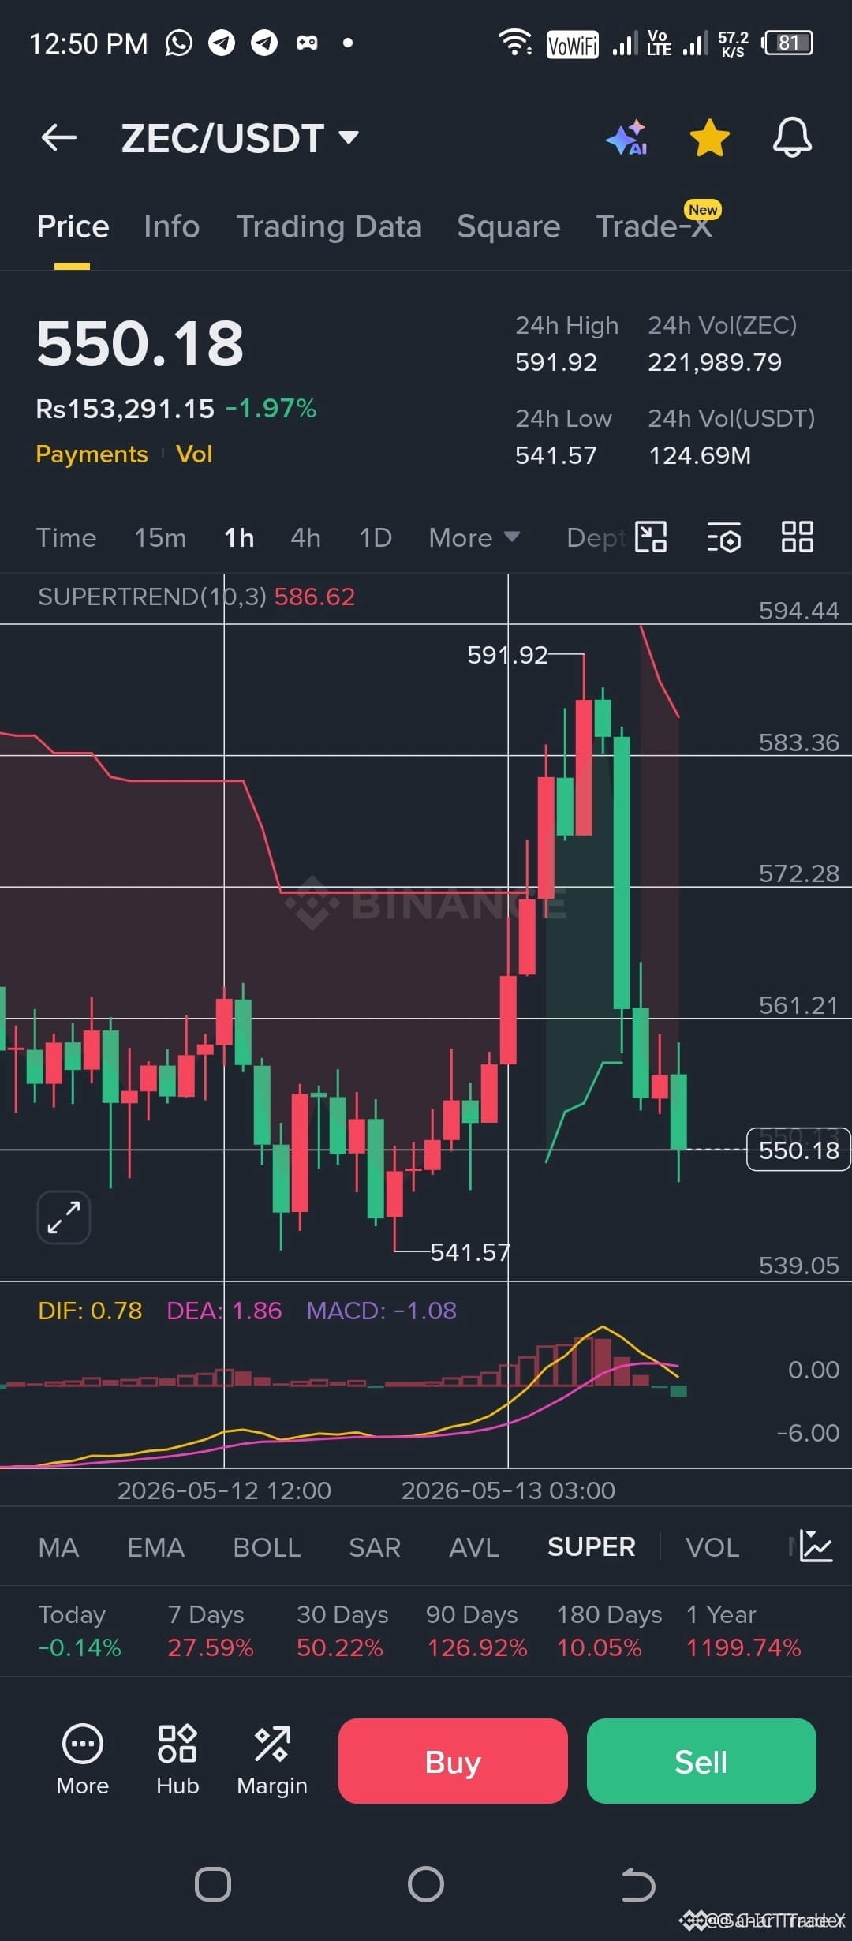Open price alert bell icon
The image size is (852, 1941).
pos(792,138)
